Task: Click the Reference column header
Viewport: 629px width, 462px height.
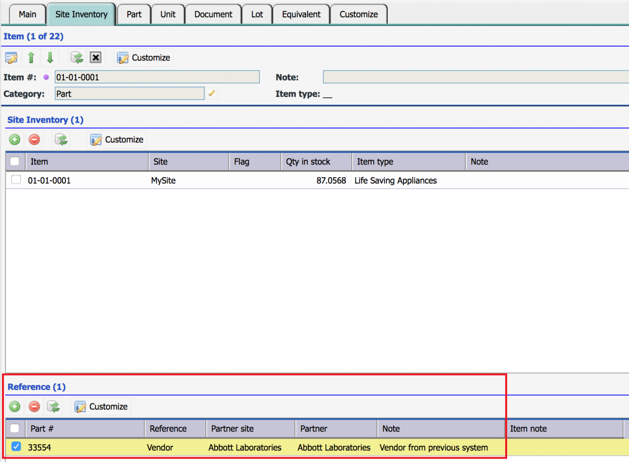Action: tap(175, 429)
